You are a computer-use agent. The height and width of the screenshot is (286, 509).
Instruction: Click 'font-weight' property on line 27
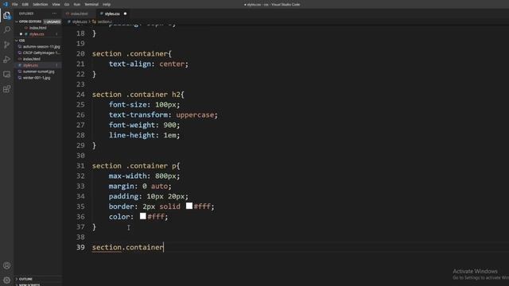tap(132, 125)
